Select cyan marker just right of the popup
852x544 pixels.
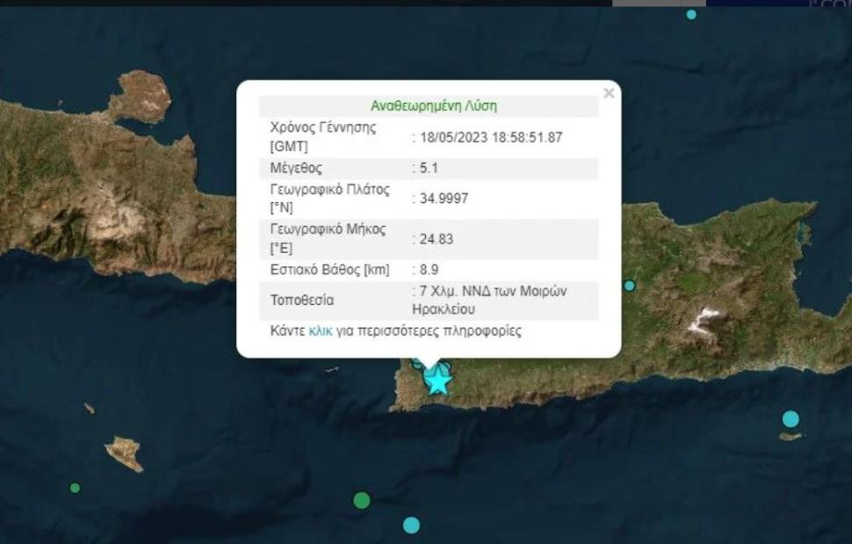pyautogui.click(x=629, y=286)
